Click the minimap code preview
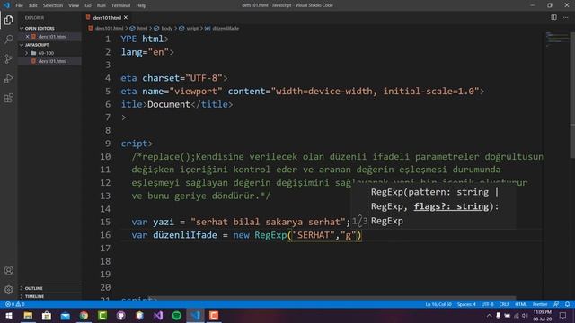Viewport: 575px width, 323px height. coord(557,39)
